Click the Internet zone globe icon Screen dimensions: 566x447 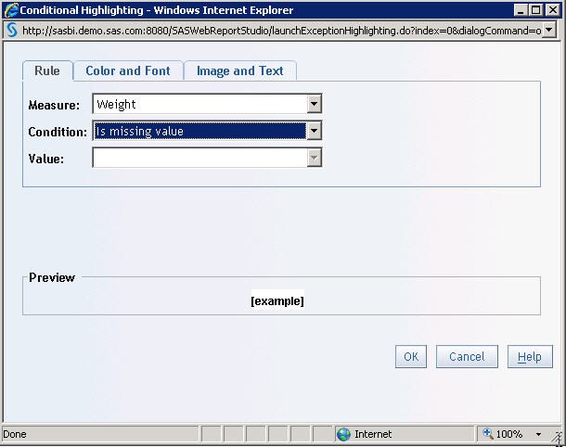click(343, 434)
